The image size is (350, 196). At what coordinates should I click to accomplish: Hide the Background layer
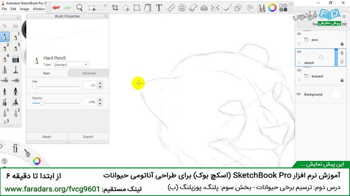click(299, 94)
